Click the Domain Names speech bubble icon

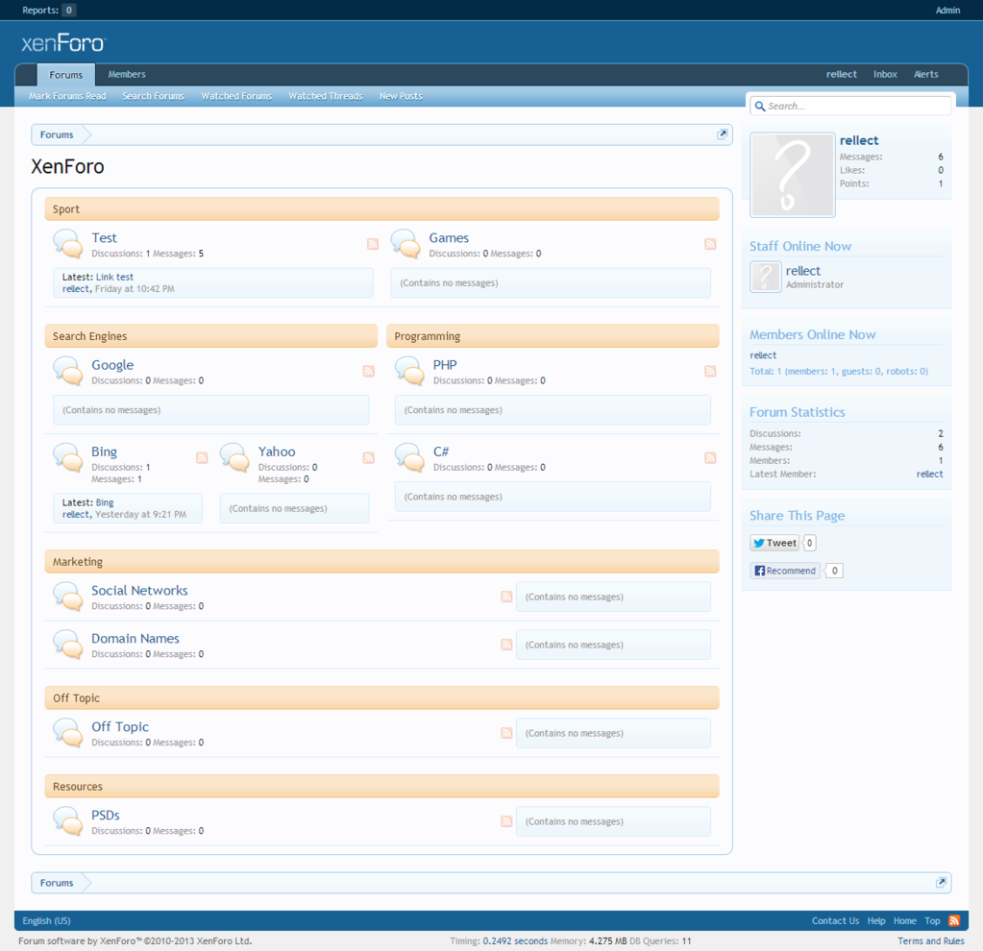tap(68, 645)
